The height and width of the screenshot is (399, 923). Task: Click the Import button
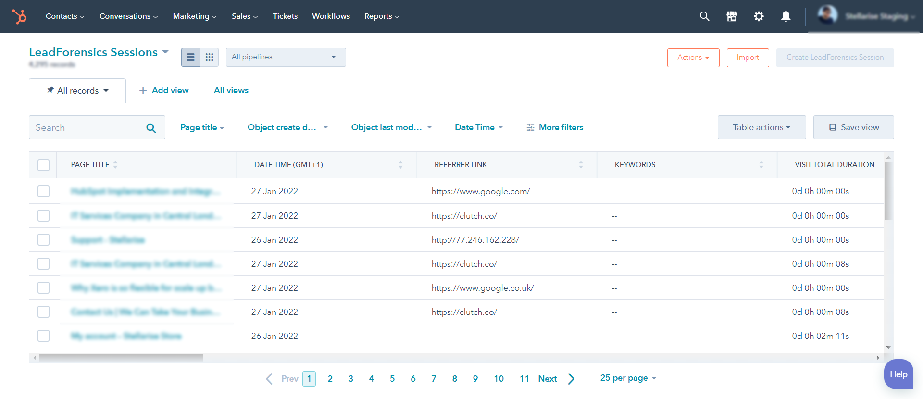tap(748, 58)
